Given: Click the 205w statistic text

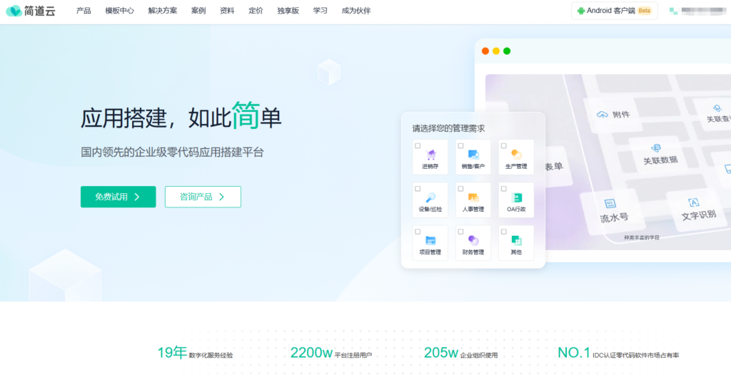Looking at the screenshot, I should point(441,353).
